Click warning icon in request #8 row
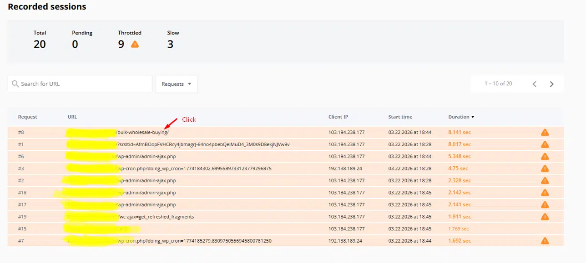This screenshot has height=263, width=586. (545, 132)
